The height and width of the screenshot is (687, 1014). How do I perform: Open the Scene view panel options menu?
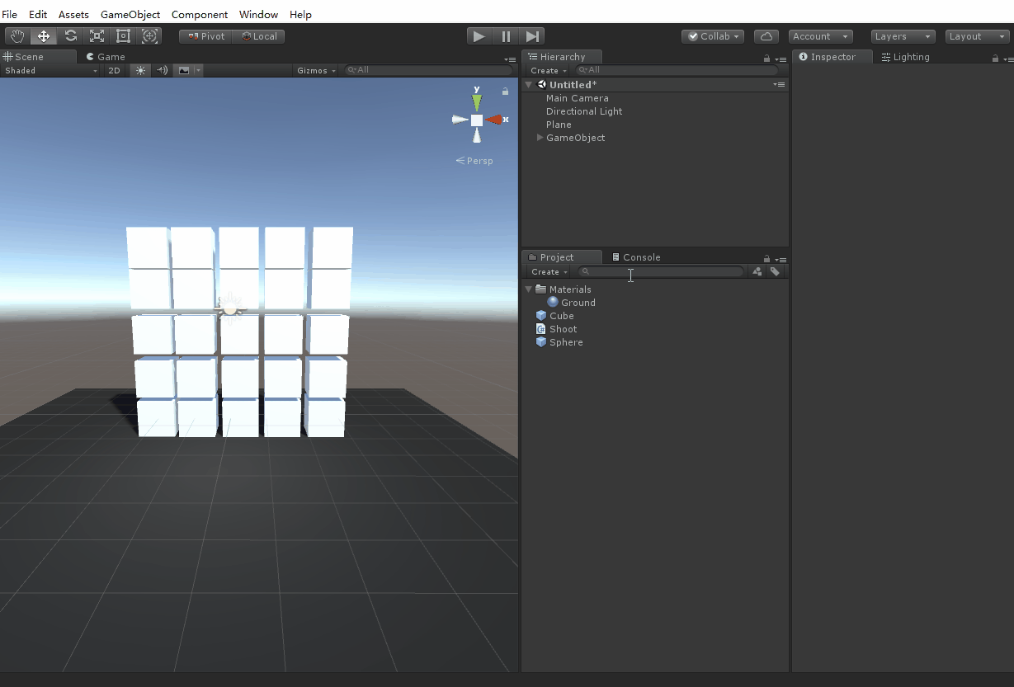pyautogui.click(x=510, y=59)
